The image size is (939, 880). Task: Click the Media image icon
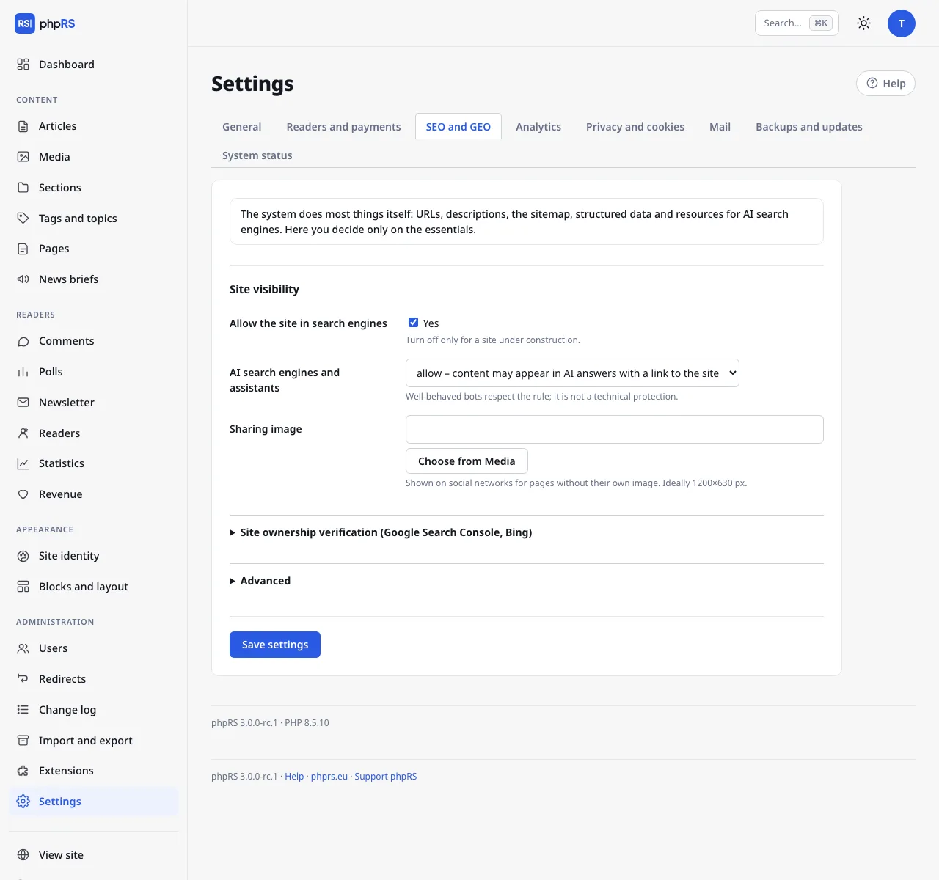point(23,157)
